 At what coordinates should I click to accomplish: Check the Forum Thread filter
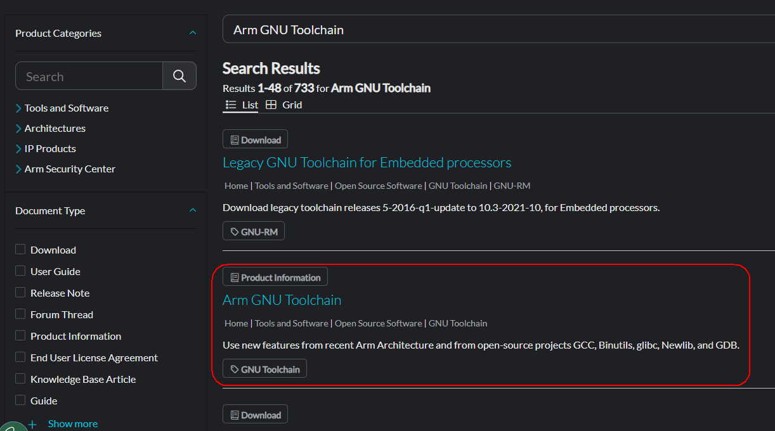(x=20, y=314)
